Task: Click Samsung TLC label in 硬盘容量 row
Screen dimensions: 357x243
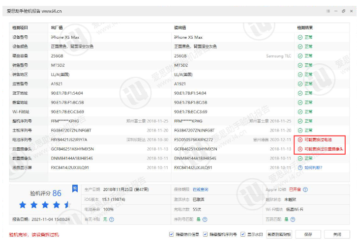Action: (x=278, y=56)
